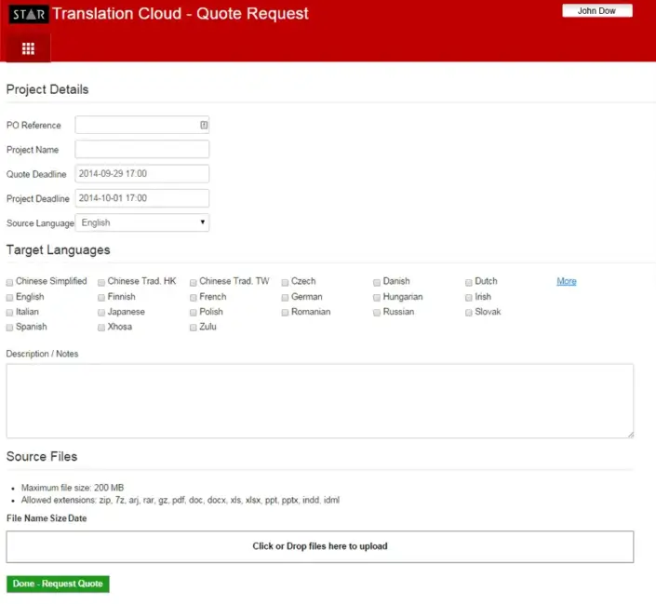Click the PO Reference text box

(x=136, y=125)
